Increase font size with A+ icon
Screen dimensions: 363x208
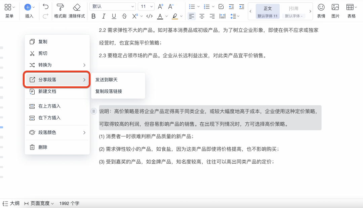pos(160,6)
